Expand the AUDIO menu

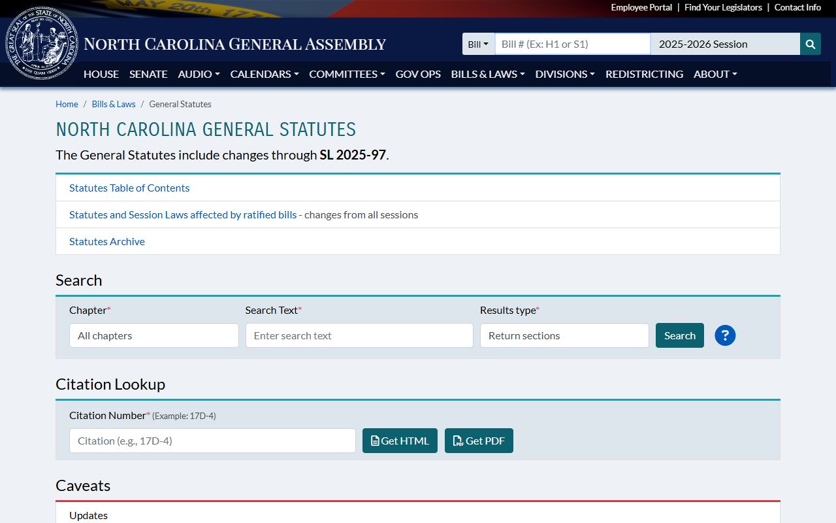(x=199, y=74)
